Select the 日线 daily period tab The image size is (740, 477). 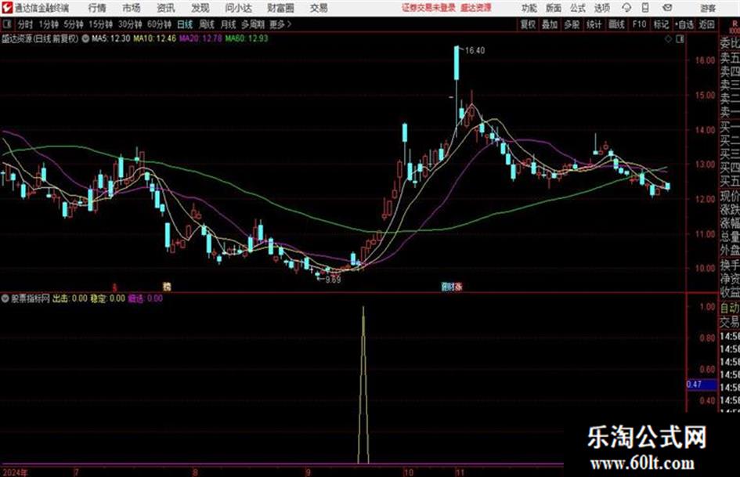(x=185, y=24)
